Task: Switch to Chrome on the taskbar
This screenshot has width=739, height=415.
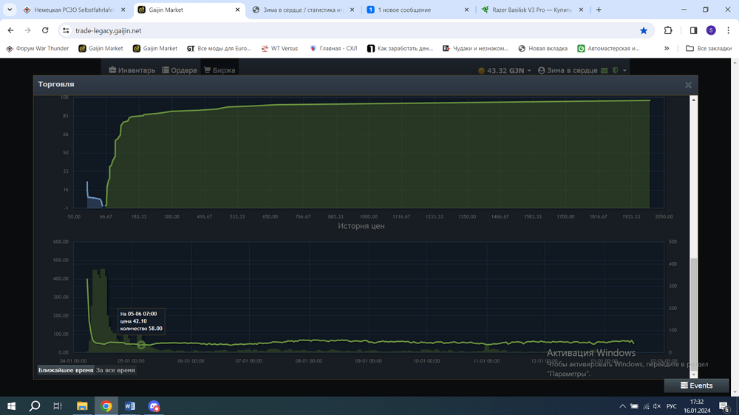Action: pyautogui.click(x=106, y=406)
